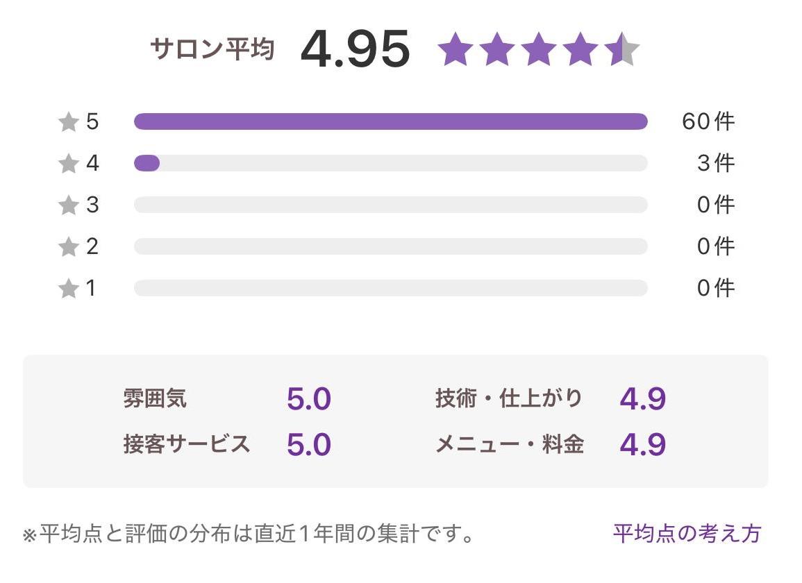This screenshot has width=802, height=583.
Task: Click the empty 3-star distribution bar
Action: pos(390,205)
